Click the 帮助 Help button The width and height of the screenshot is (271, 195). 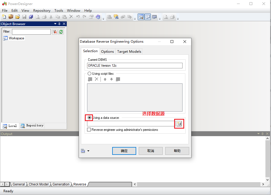[x=177, y=151]
